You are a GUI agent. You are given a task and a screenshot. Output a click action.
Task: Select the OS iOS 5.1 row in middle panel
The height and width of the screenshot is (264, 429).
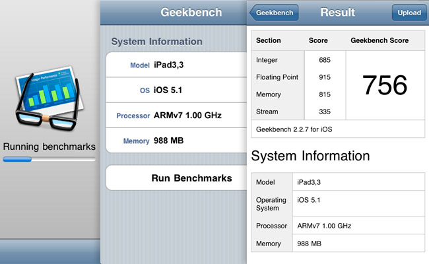coord(174,90)
